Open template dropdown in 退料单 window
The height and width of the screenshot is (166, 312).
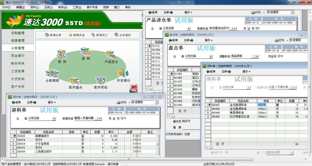[x=156, y=102]
